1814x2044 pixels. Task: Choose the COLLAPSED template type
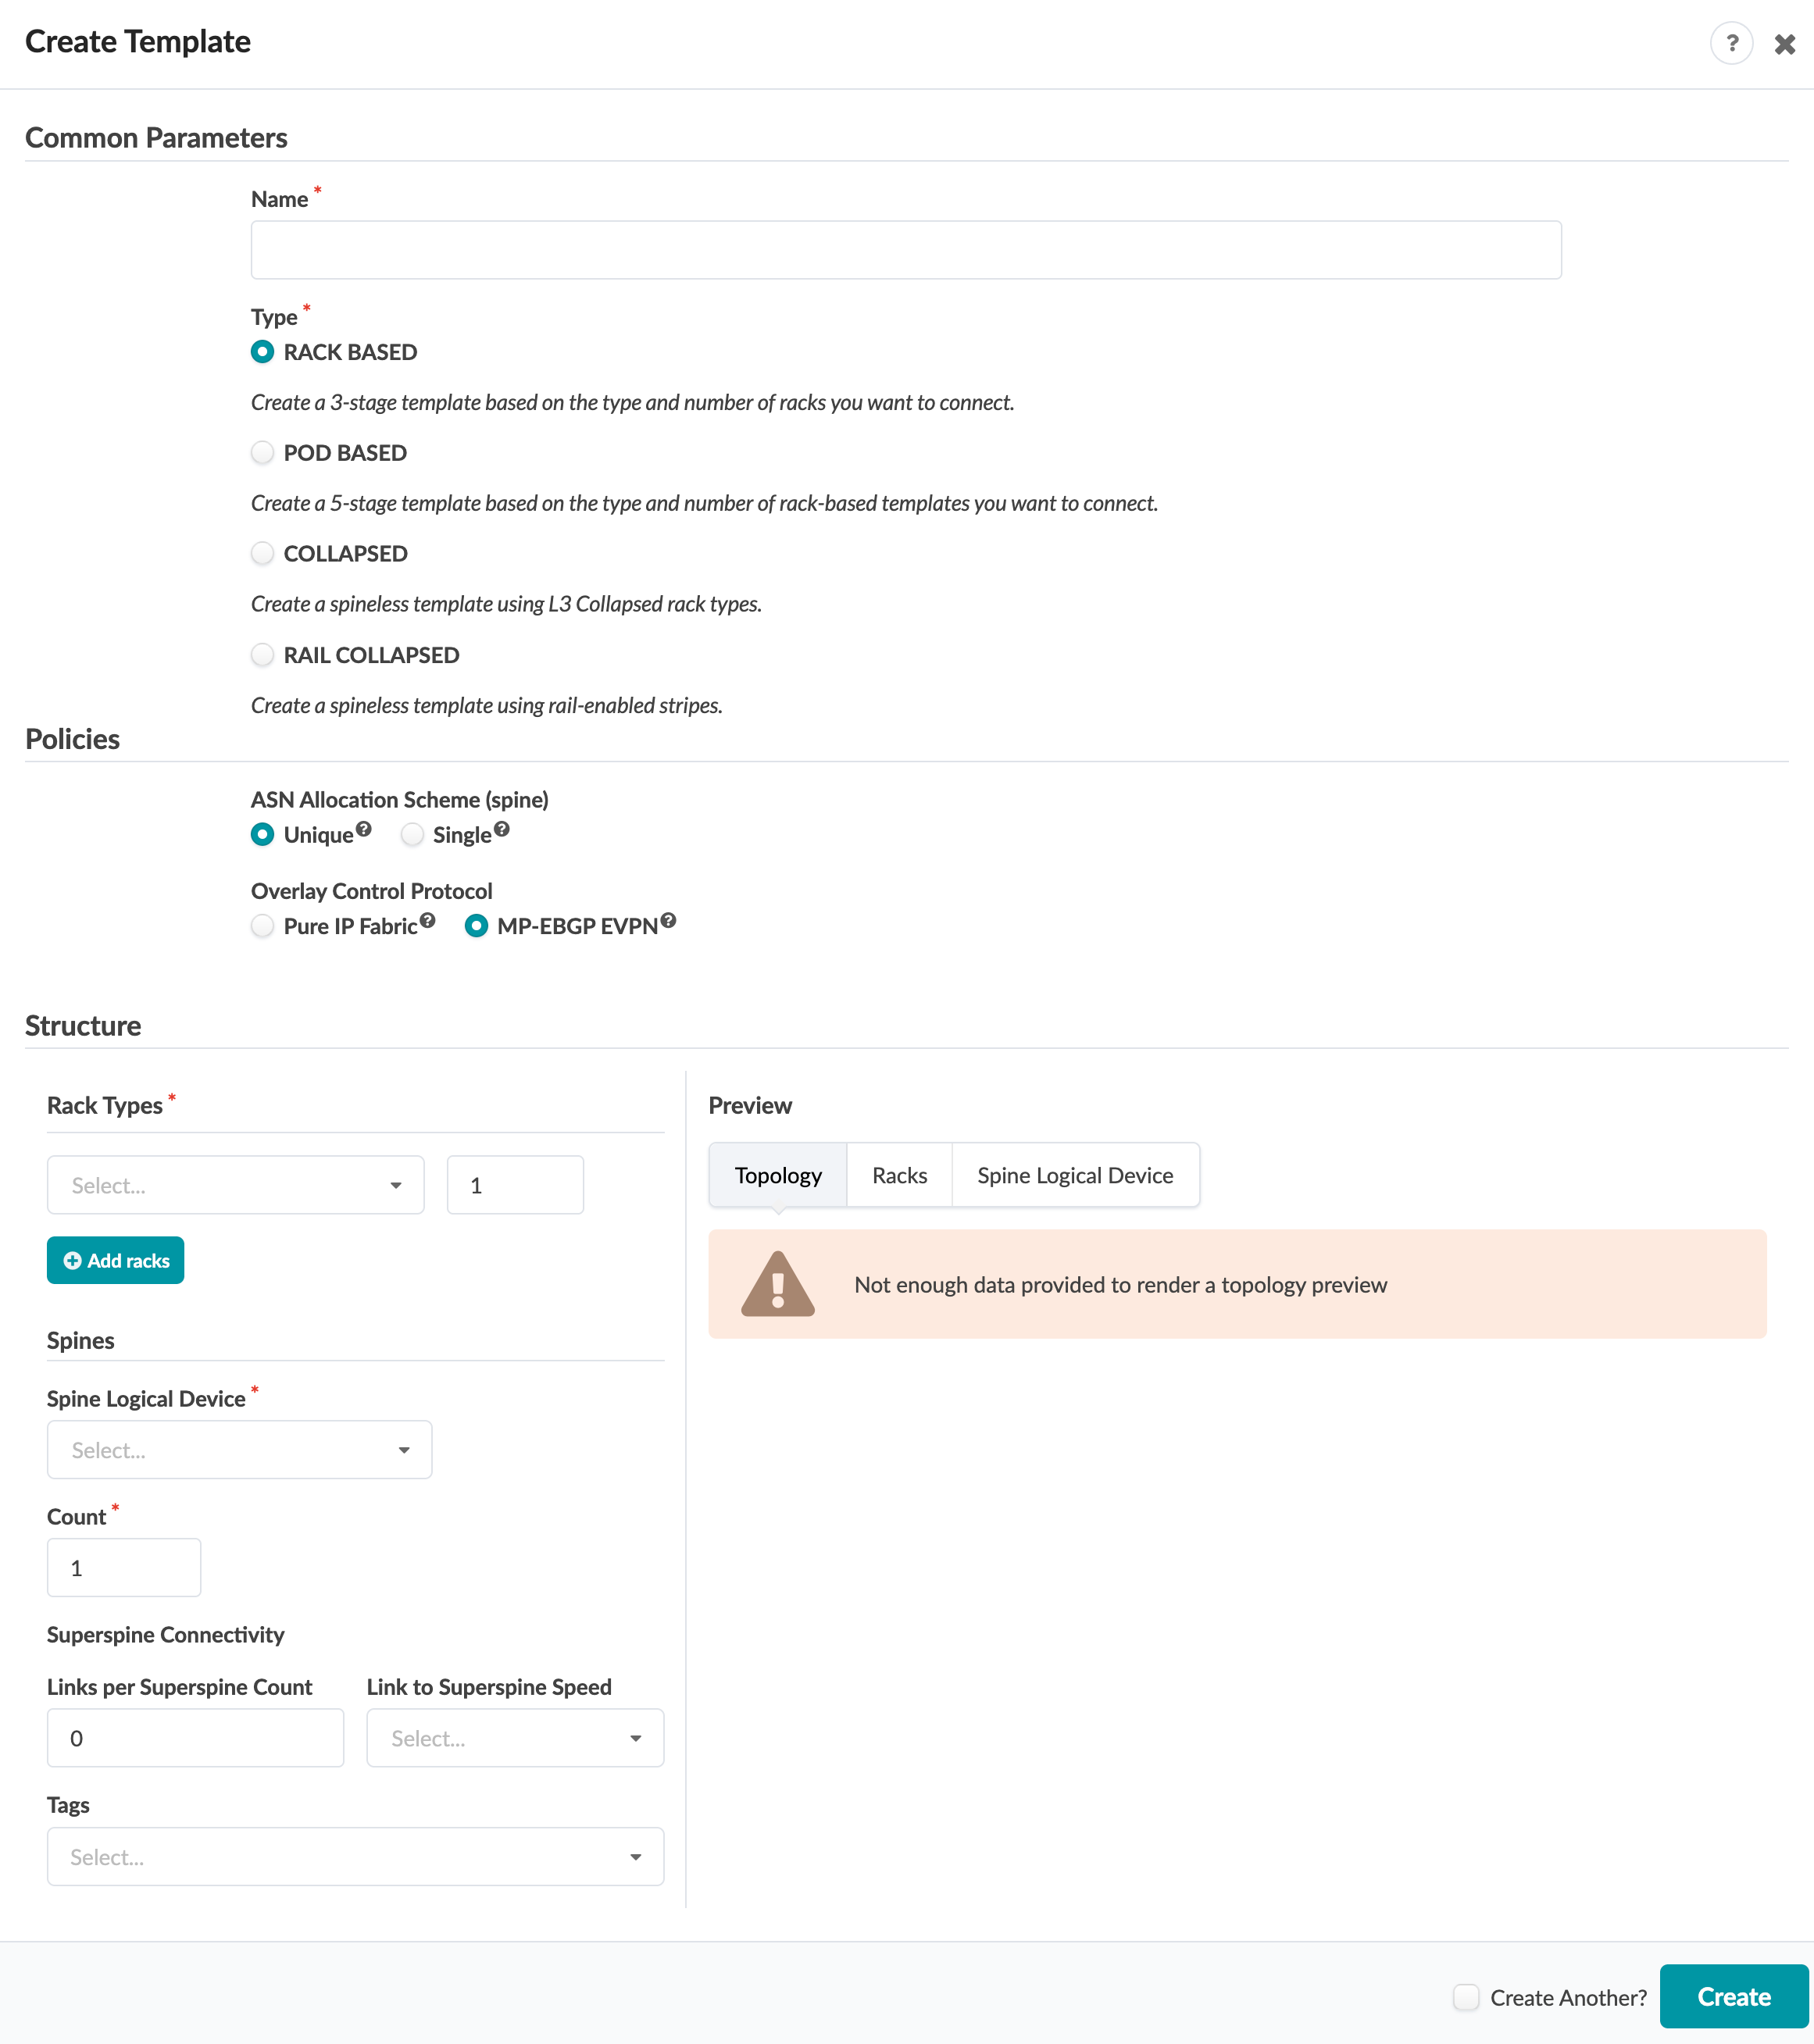(x=262, y=553)
